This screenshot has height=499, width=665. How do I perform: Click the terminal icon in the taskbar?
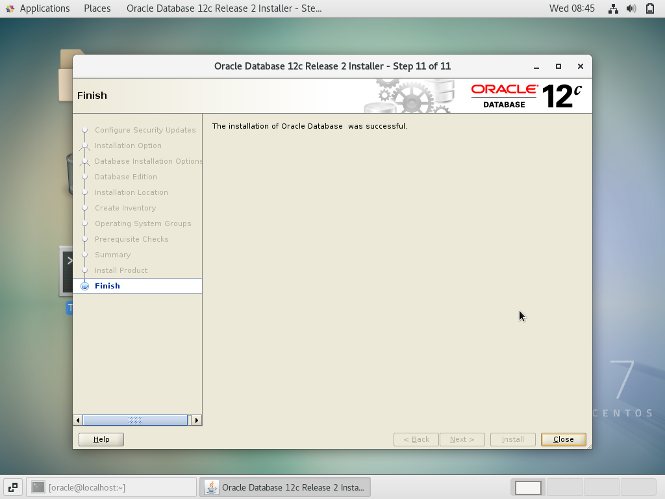(x=38, y=487)
